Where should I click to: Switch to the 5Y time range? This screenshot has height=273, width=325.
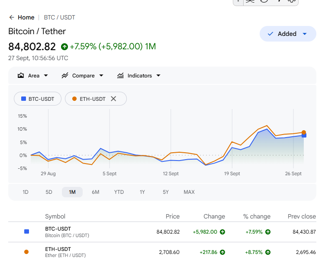[x=166, y=192]
